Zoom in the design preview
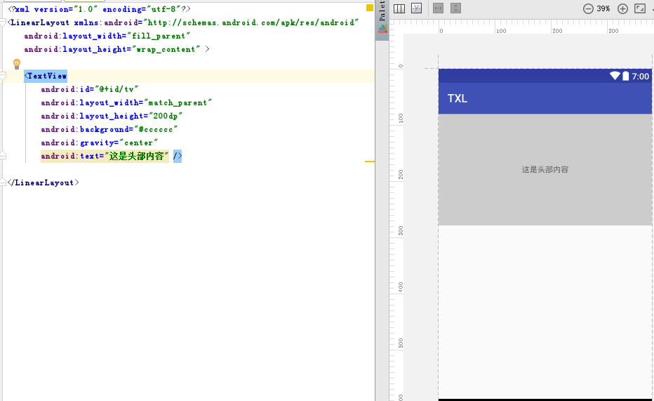The width and height of the screenshot is (654, 401). pyautogui.click(x=622, y=8)
